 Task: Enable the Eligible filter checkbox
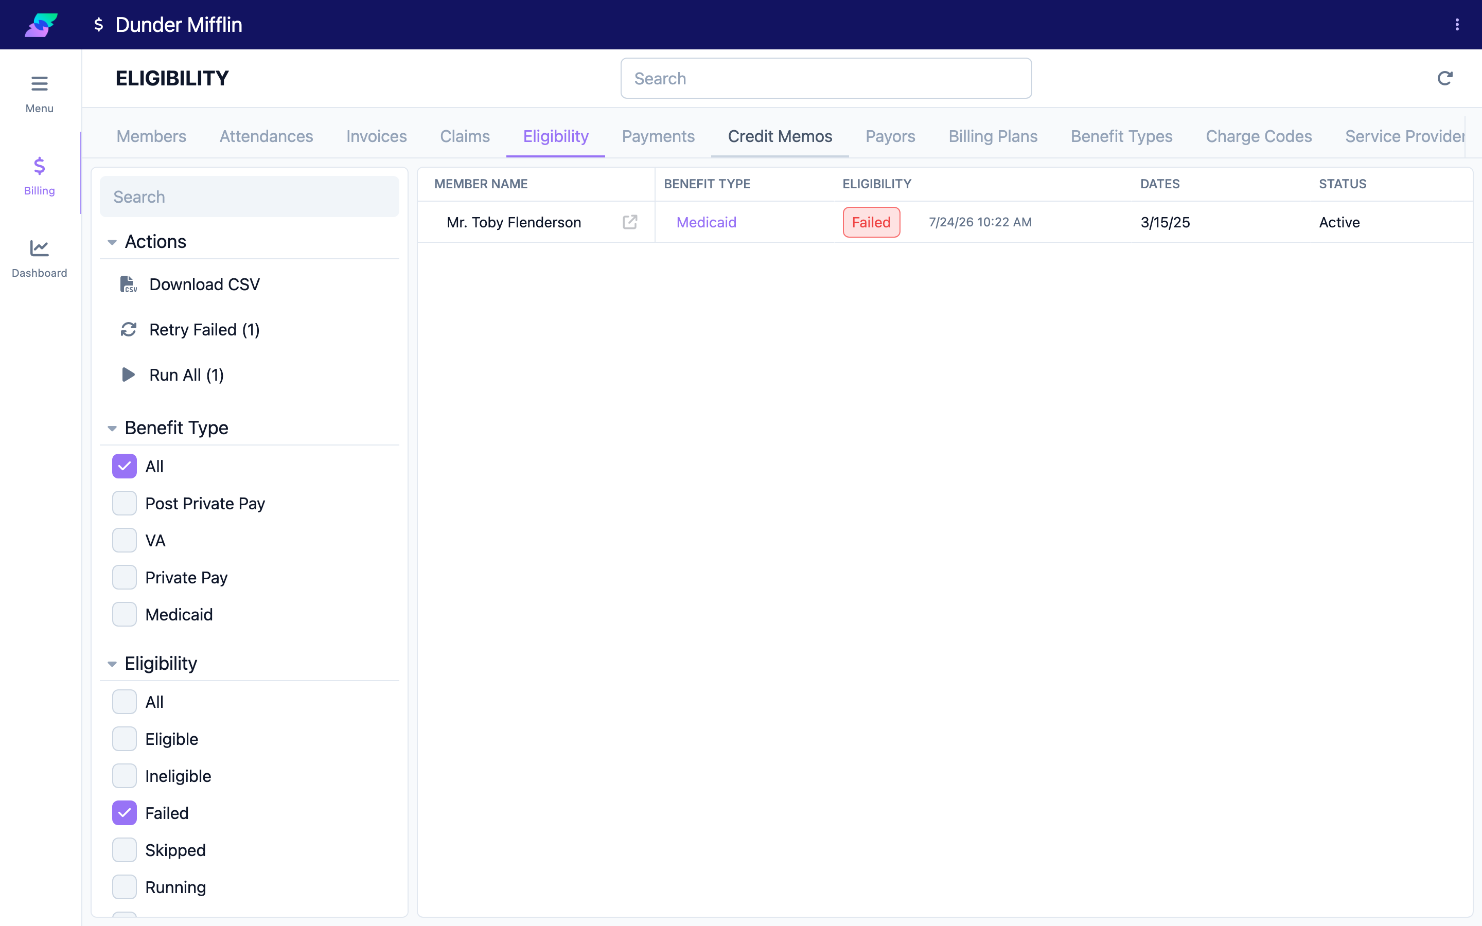click(x=125, y=739)
